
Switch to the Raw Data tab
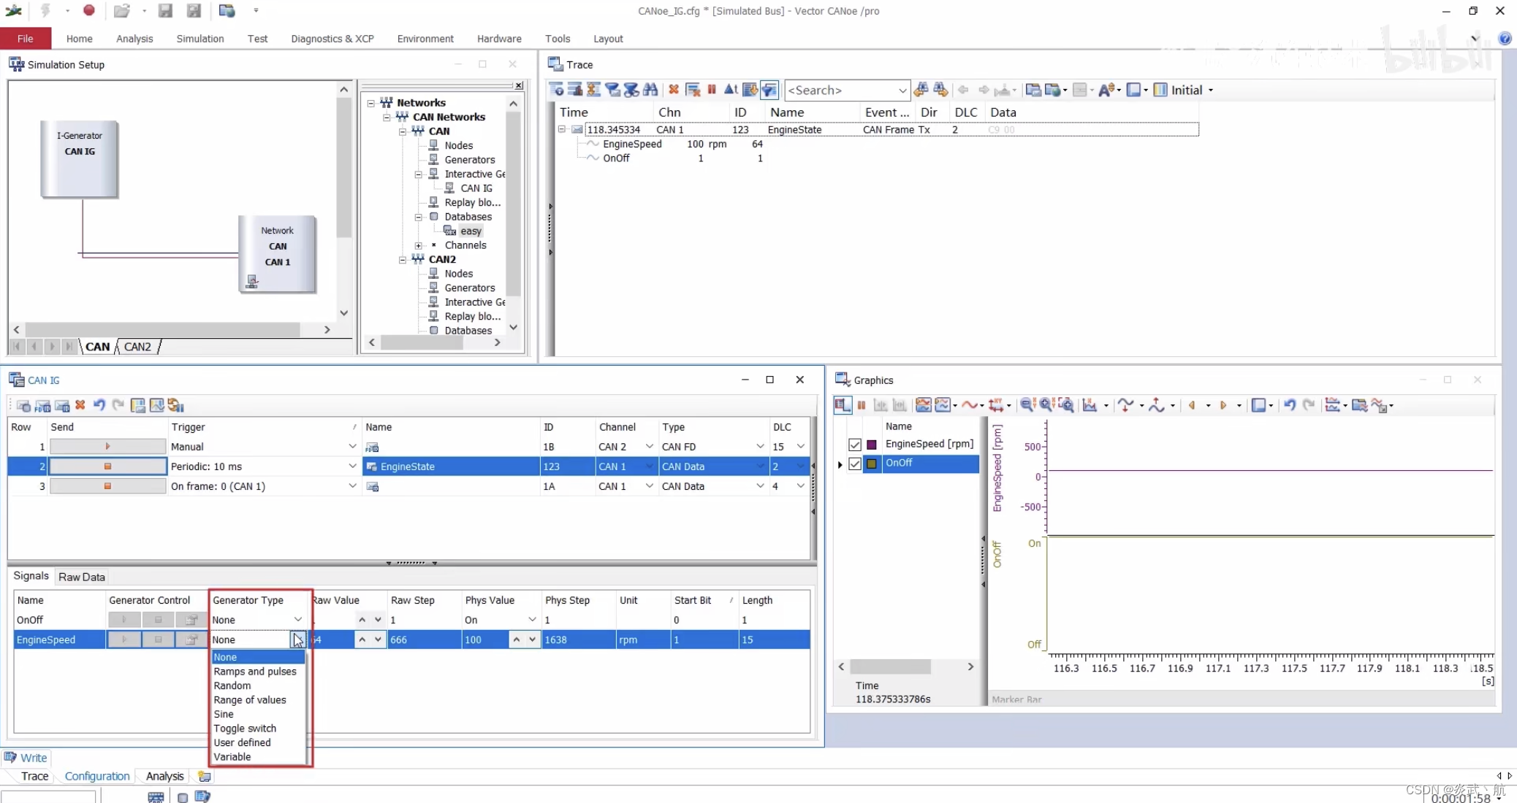82,577
